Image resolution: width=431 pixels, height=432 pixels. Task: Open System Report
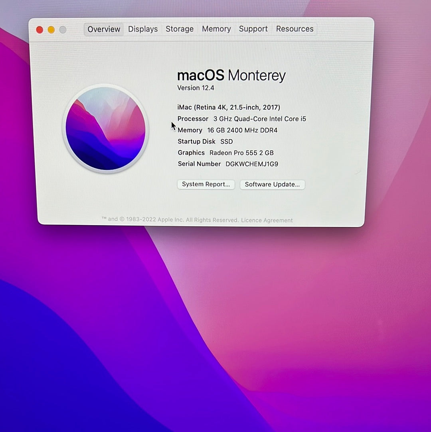(206, 184)
